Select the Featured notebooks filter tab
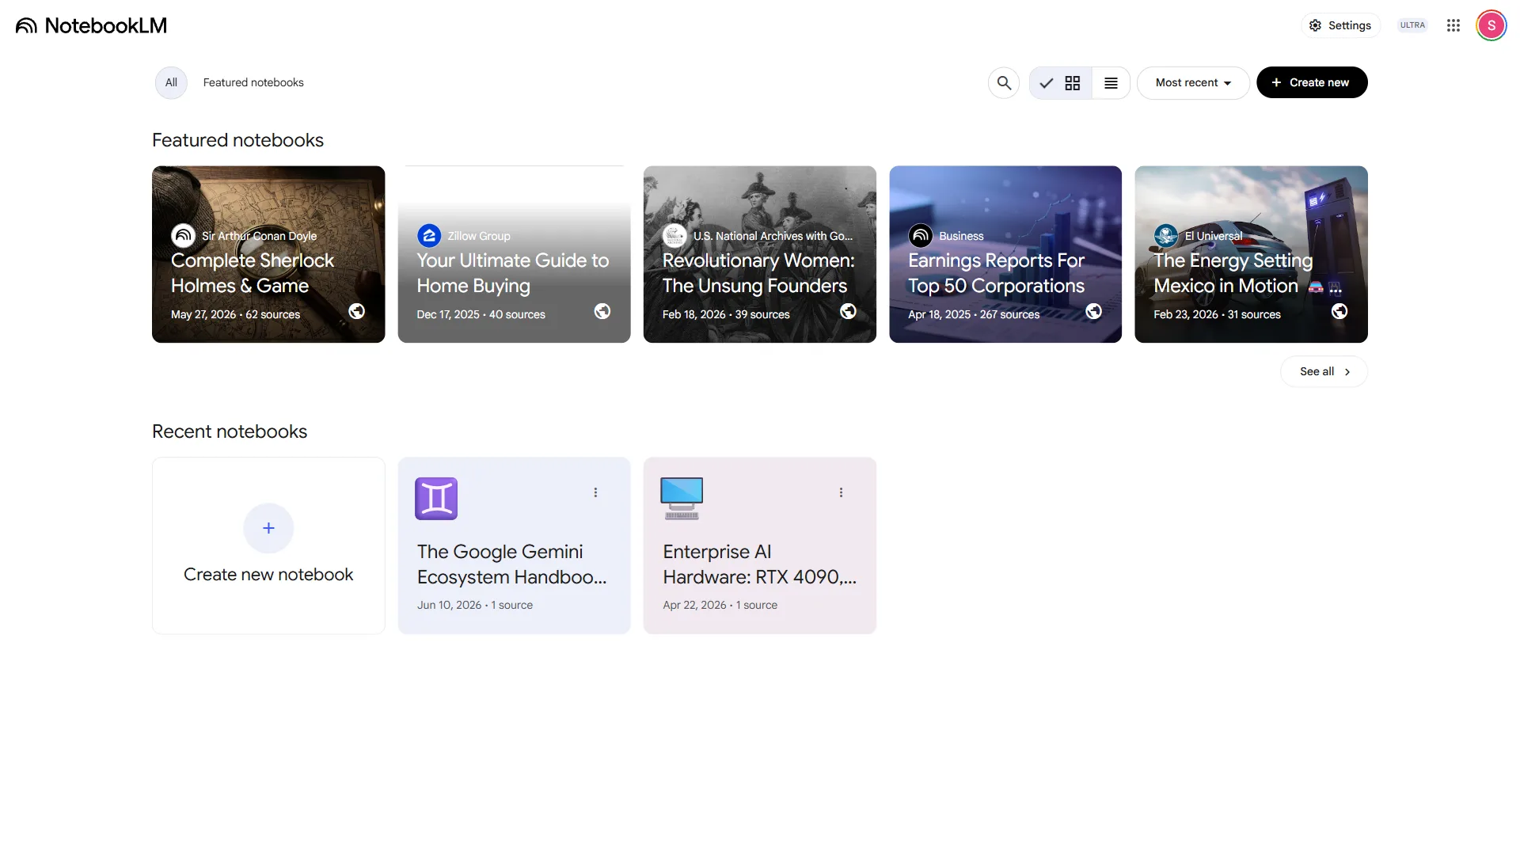 253,82
